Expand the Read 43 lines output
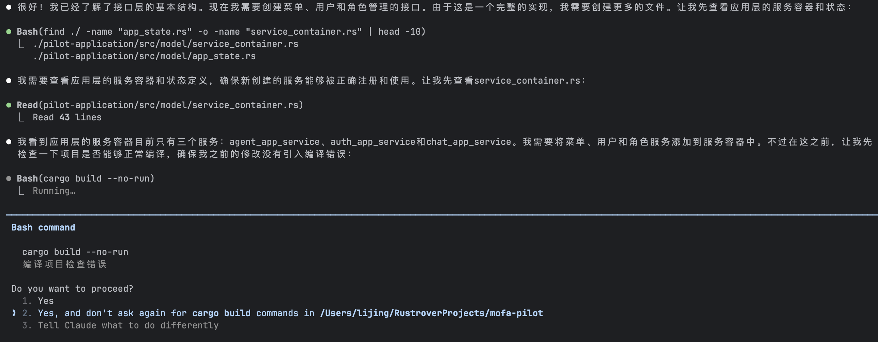 (67, 118)
